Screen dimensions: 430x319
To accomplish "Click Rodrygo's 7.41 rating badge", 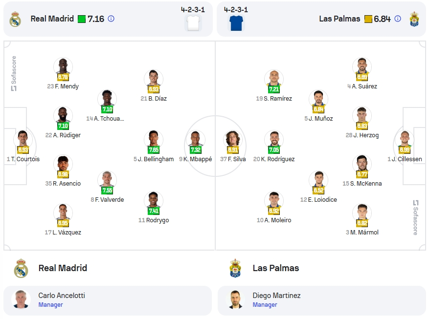I will click(x=154, y=211).
